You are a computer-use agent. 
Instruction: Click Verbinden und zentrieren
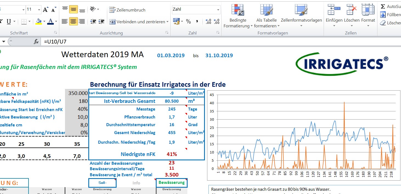[137, 22]
